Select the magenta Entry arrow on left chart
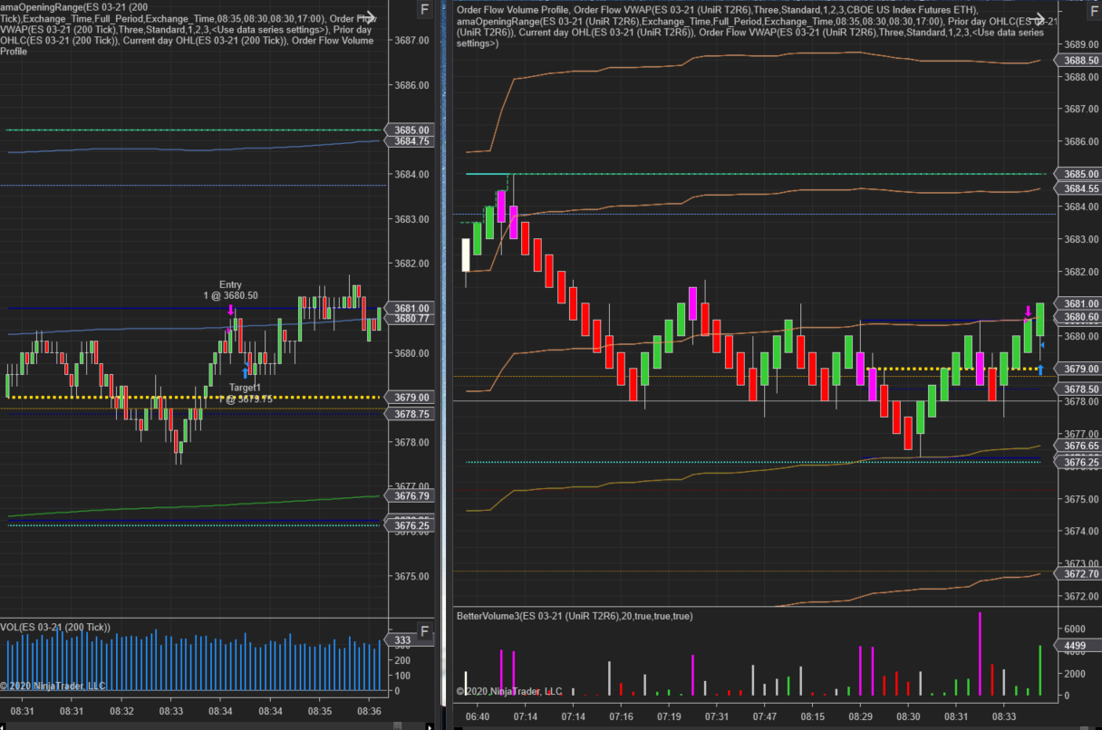The height and width of the screenshot is (730, 1102). pos(231,311)
